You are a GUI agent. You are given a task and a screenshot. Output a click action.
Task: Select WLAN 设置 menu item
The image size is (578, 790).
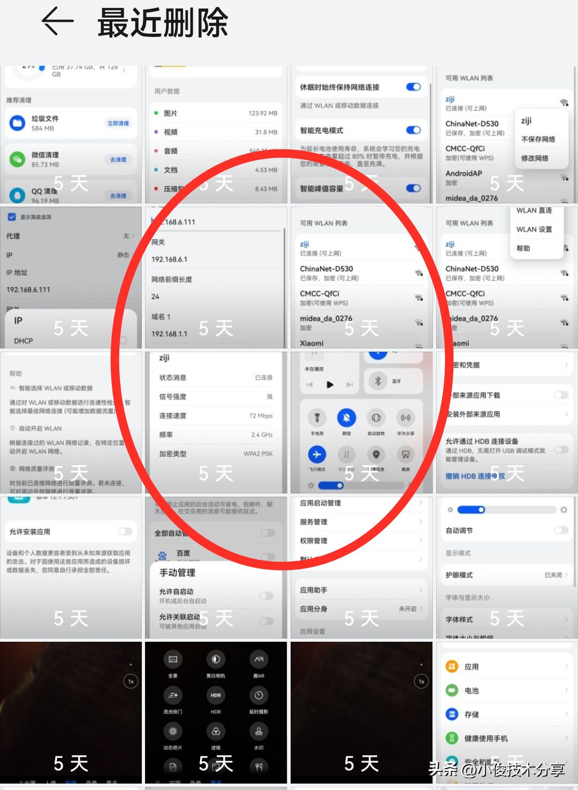534,229
